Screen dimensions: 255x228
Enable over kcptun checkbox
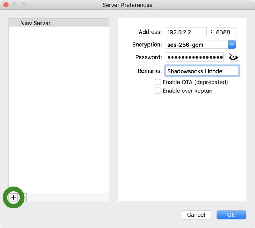[x=158, y=91]
